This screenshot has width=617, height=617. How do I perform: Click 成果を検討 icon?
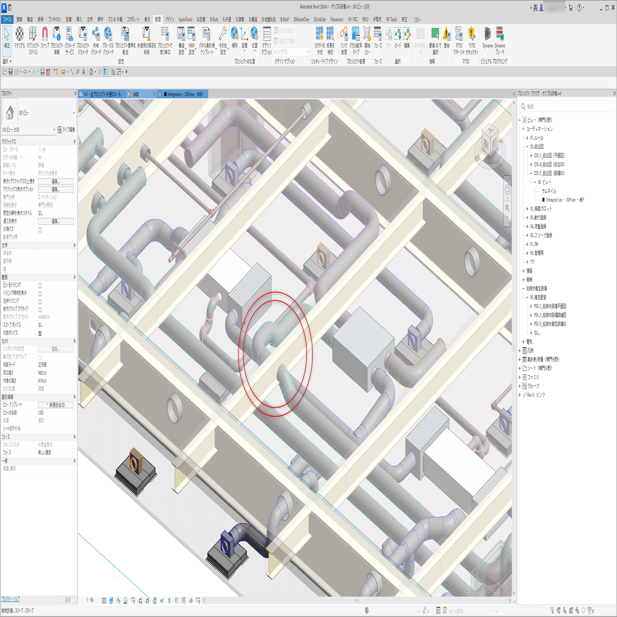330,40
